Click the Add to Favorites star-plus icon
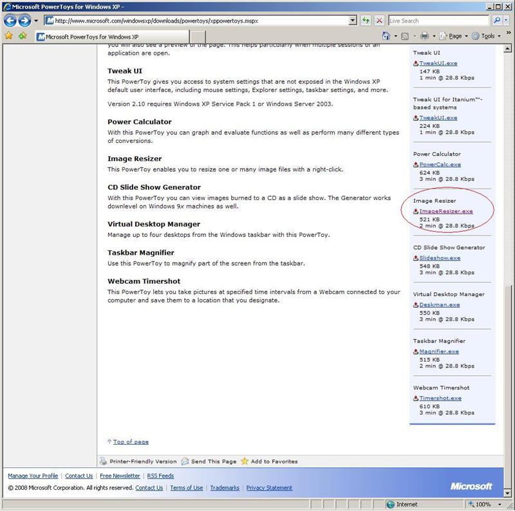The image size is (515, 511). (23, 36)
